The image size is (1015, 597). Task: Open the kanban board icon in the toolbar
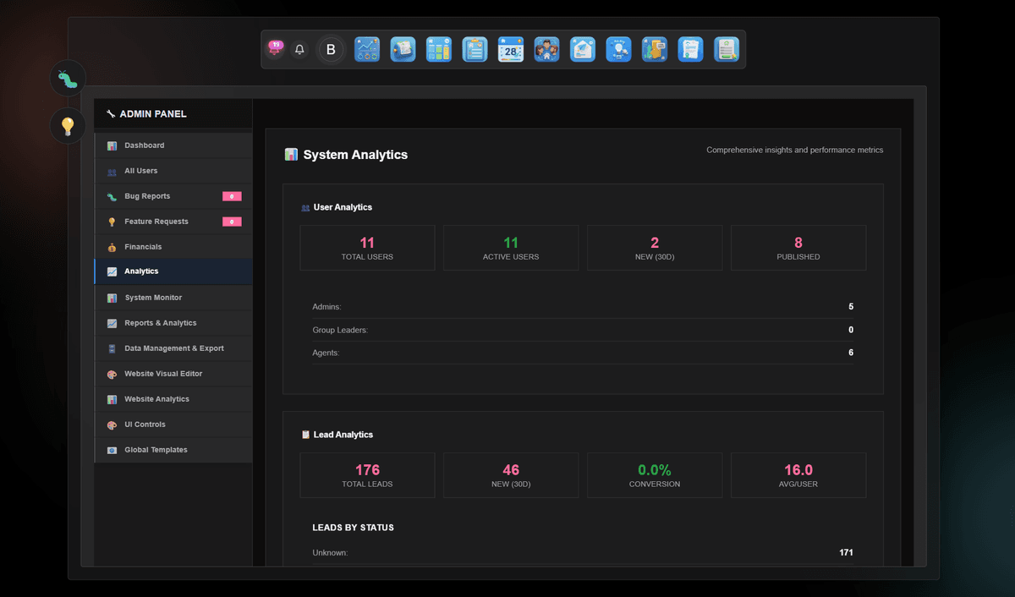[x=439, y=49]
